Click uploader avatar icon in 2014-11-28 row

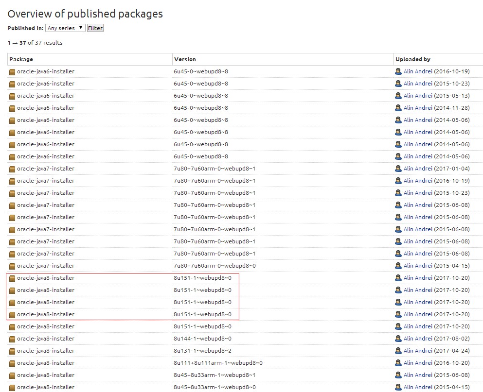tap(398, 108)
